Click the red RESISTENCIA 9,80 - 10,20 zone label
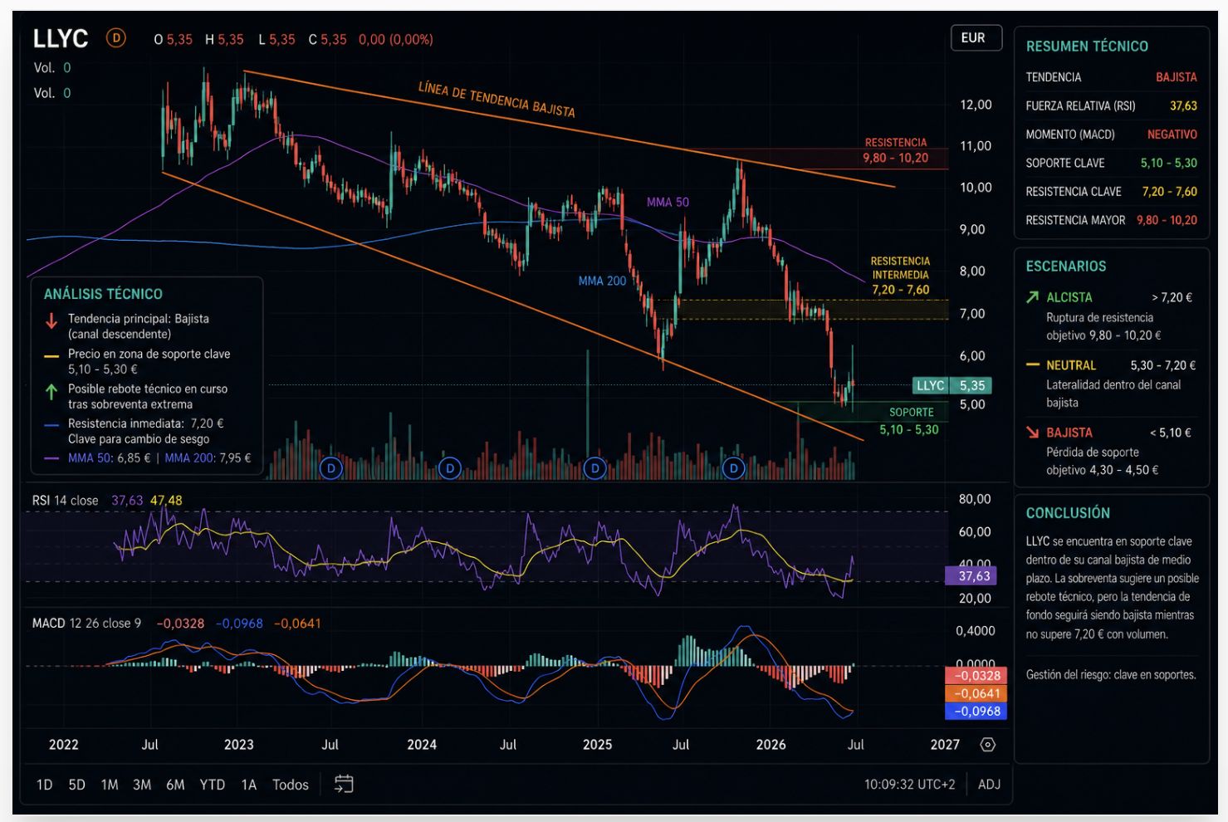Image resolution: width=1228 pixels, height=822 pixels. 896,150
